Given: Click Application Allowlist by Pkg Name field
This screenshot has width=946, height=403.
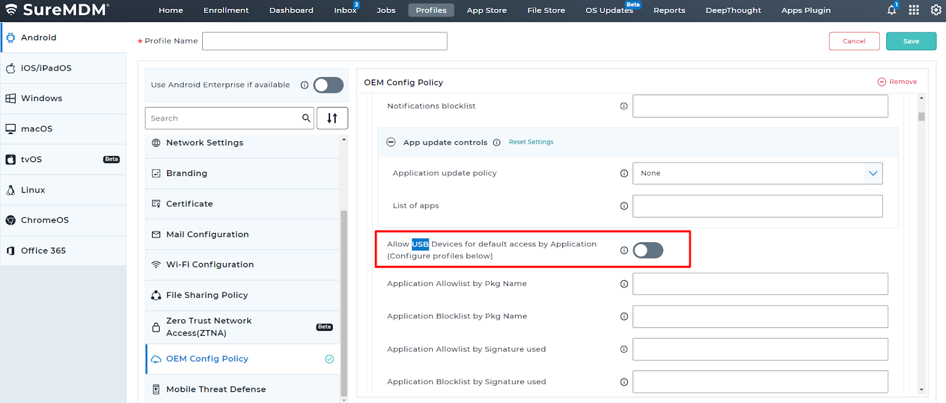Looking at the screenshot, I should [760, 284].
